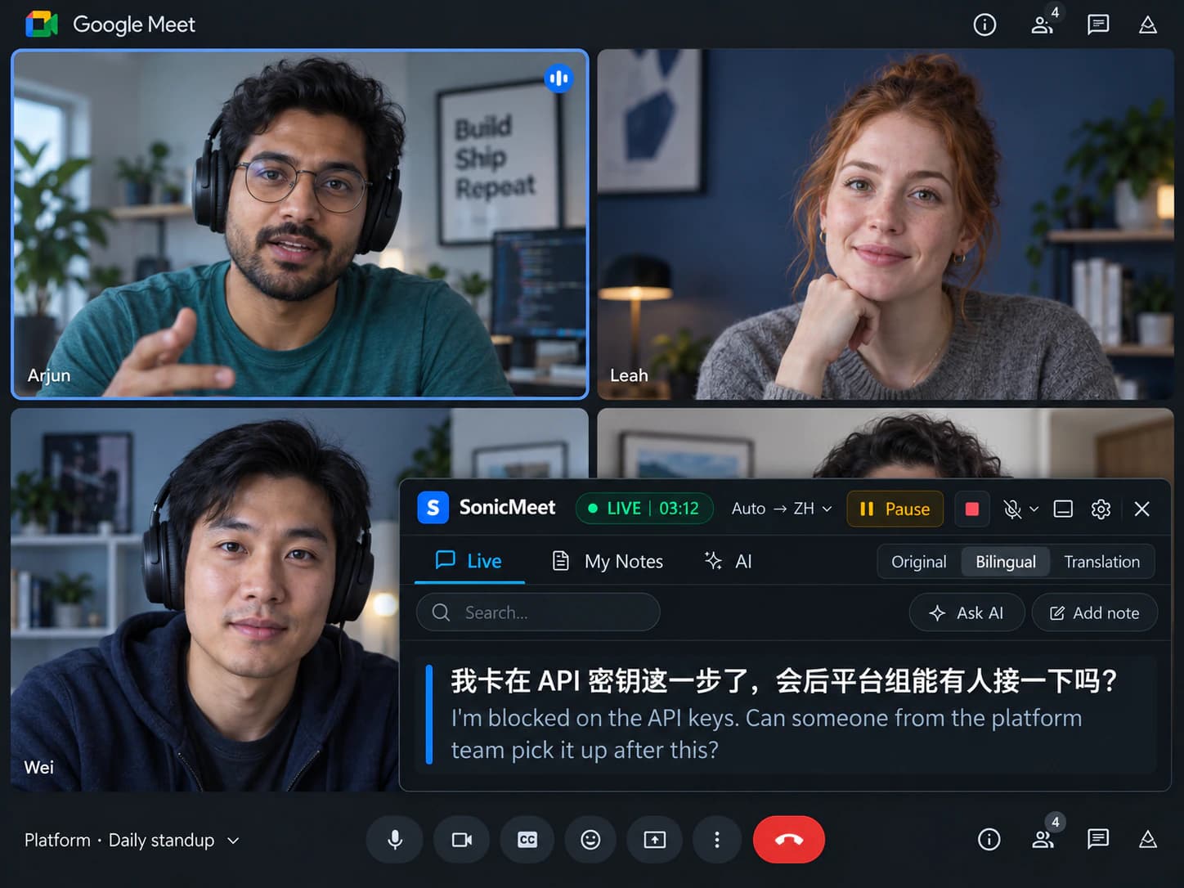The width and height of the screenshot is (1184, 888).
Task: Expand Platform Daily standup meeting dropdown
Action: click(x=132, y=840)
